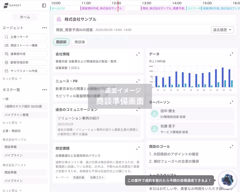Open the AI assistant robot icon
Viewport: 240px width, 192px height.
click(x=227, y=179)
